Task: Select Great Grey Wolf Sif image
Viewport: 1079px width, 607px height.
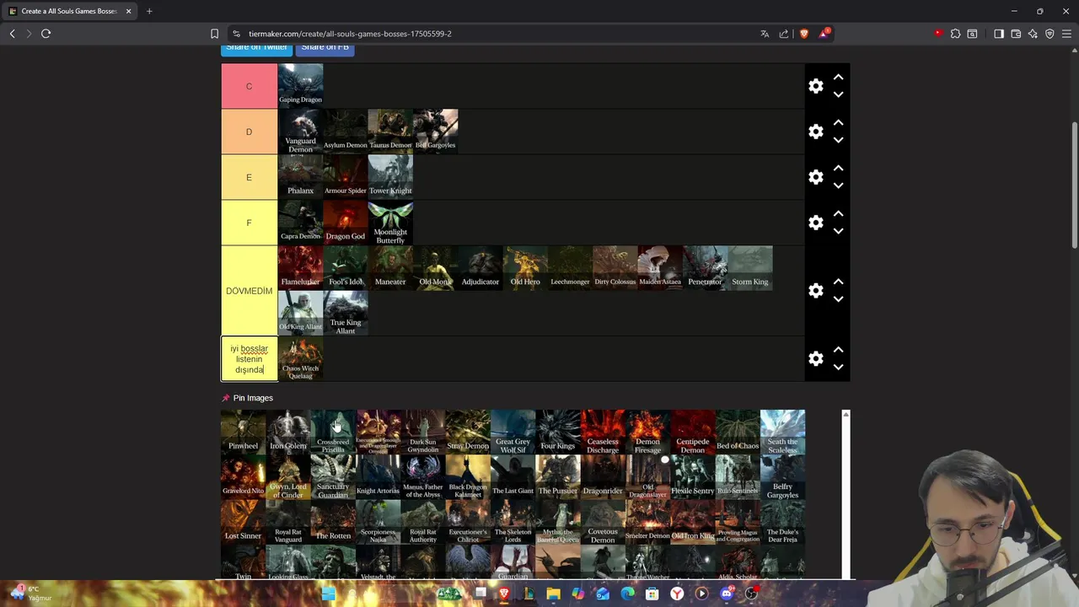Action: [513, 432]
